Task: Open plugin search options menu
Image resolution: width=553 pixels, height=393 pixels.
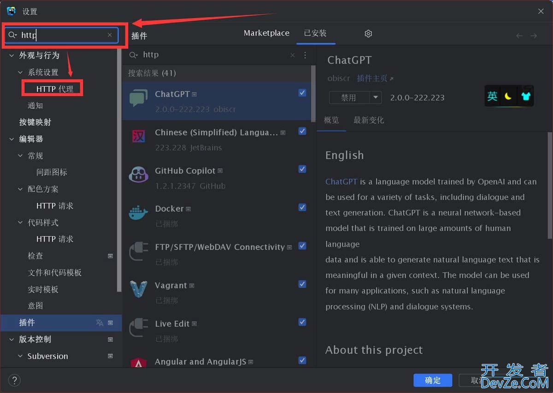Action: [305, 55]
